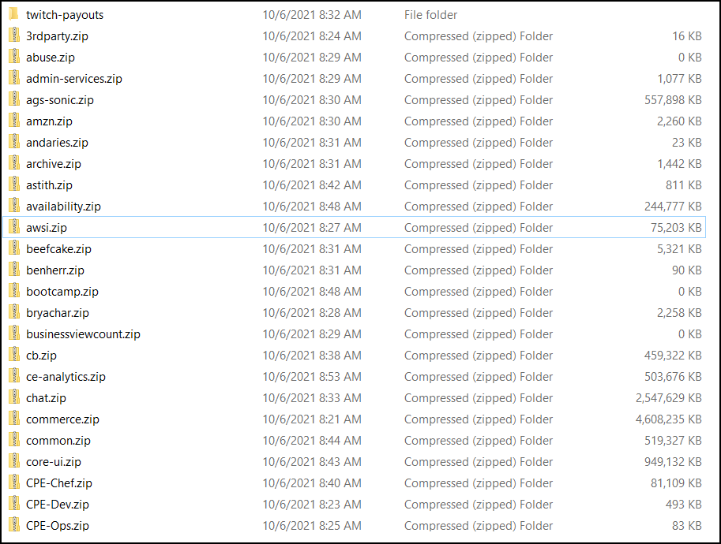Select the ce-analytics.zip file name
This screenshot has width=721, height=544.
[66, 377]
